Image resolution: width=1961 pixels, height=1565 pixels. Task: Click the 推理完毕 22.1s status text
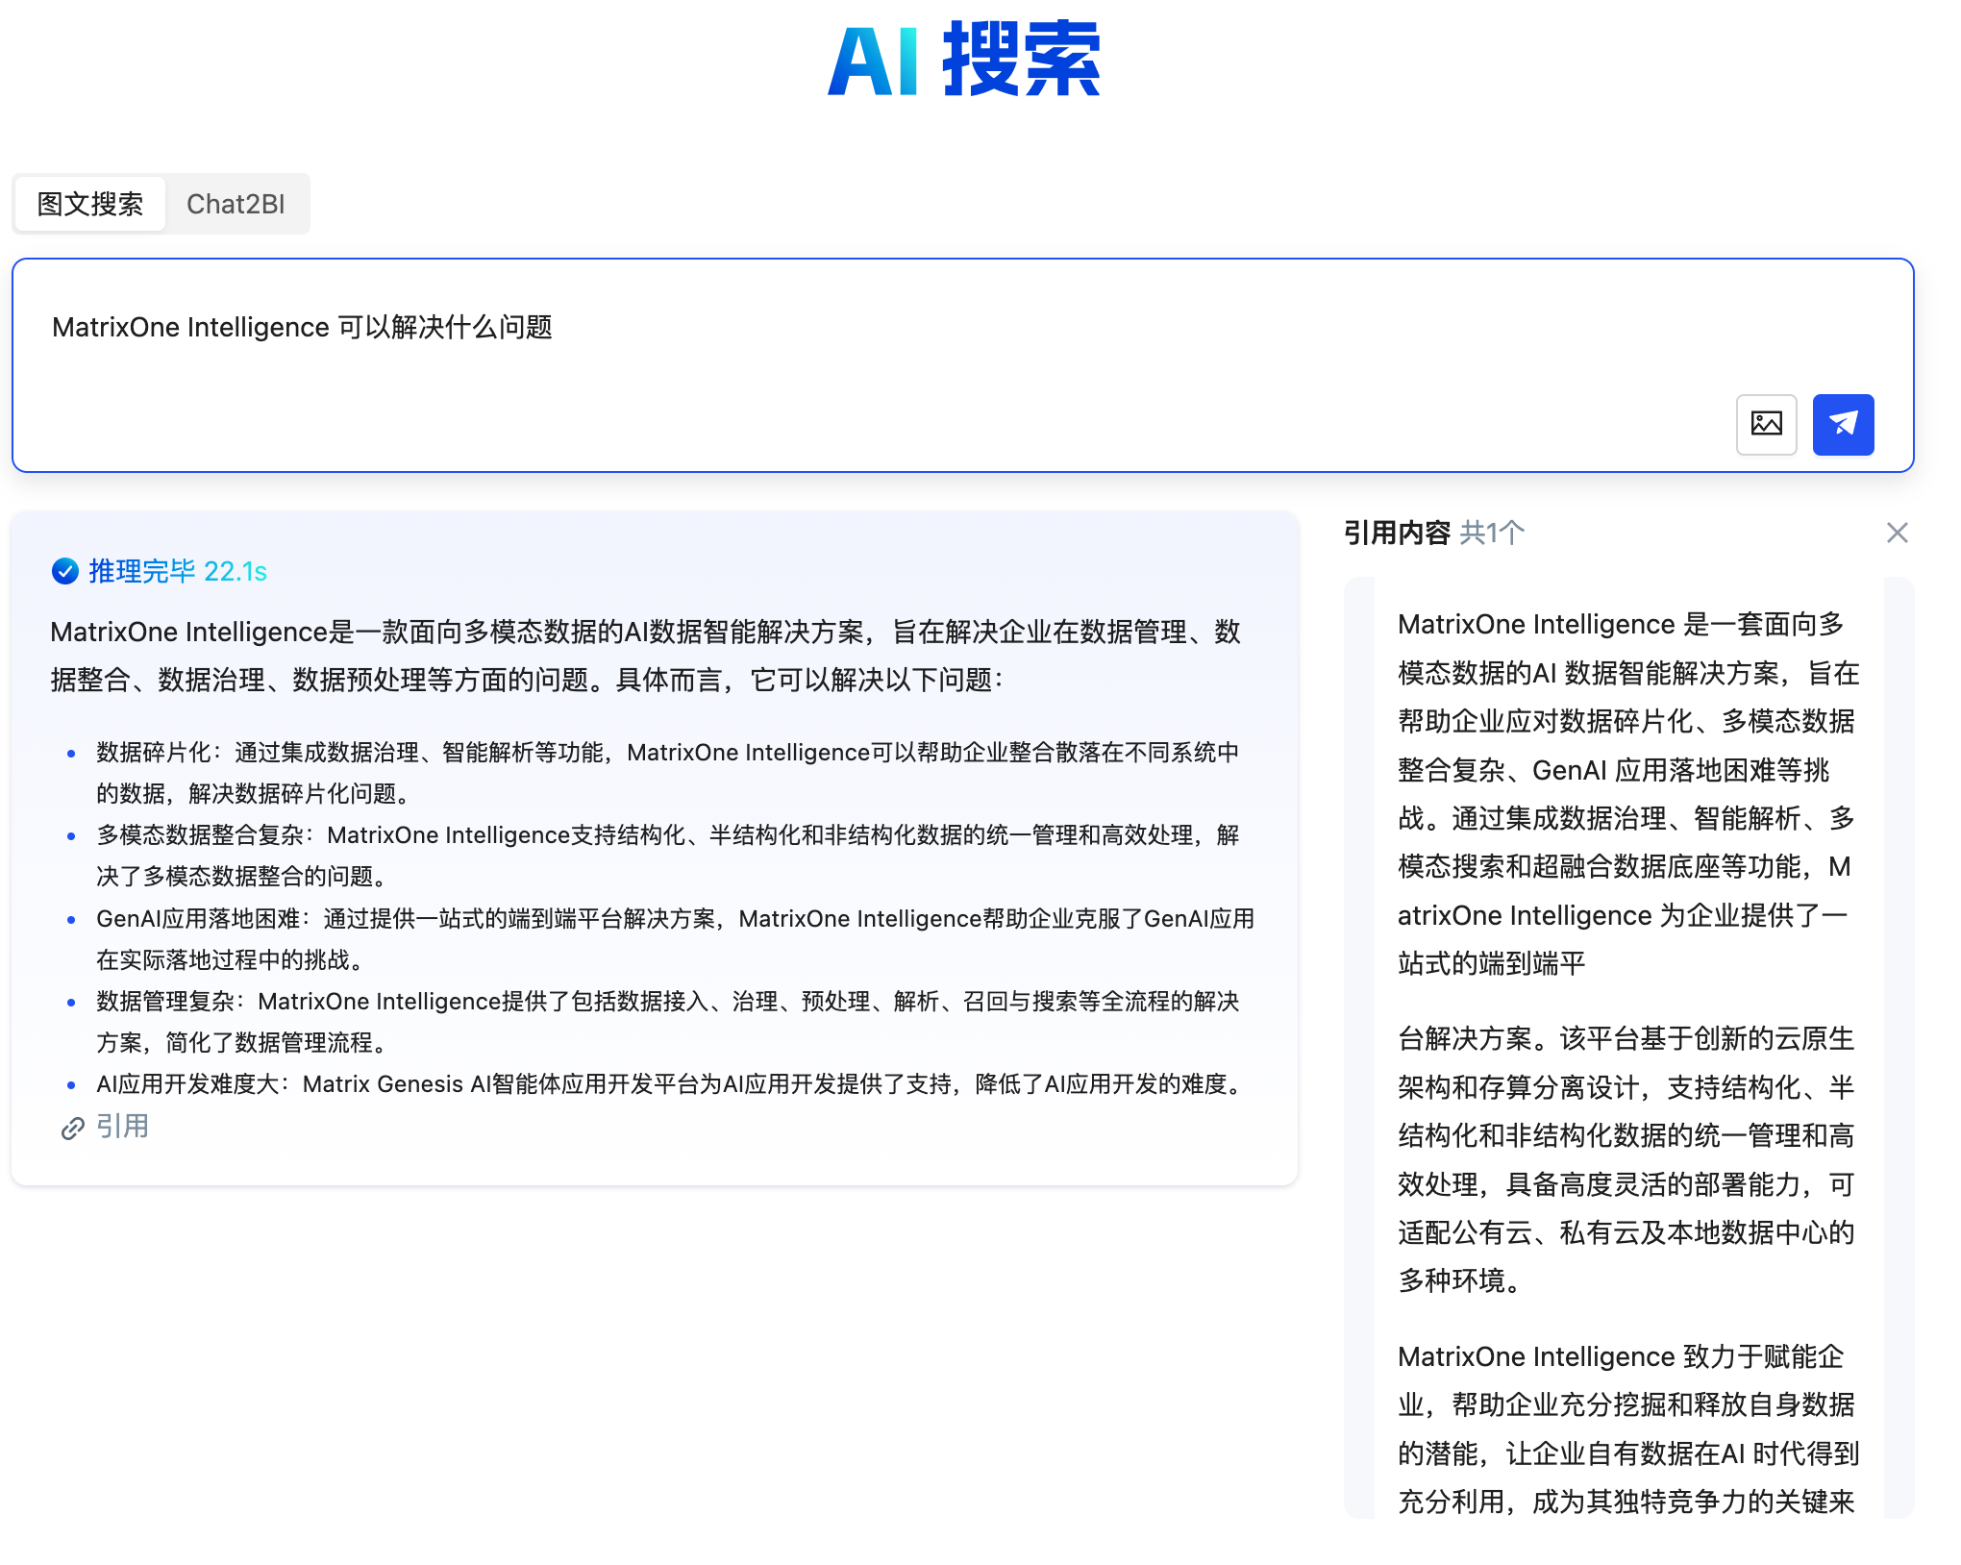tap(178, 571)
